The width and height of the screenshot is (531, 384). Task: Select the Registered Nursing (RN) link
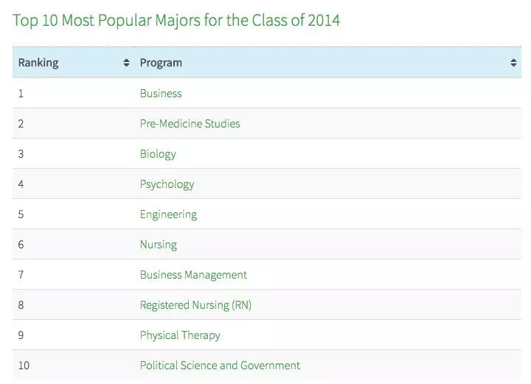pyautogui.click(x=195, y=305)
